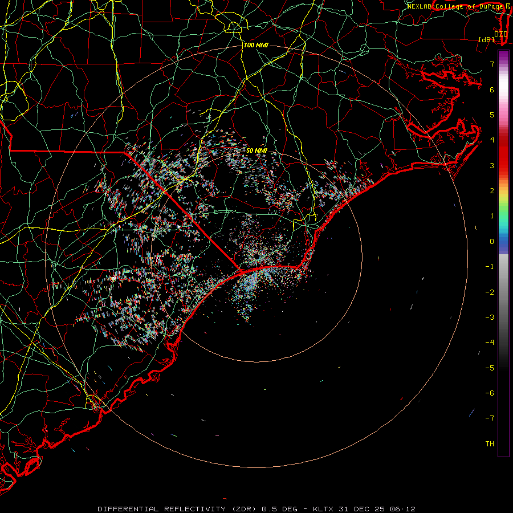
Task: Click the 4 dB legend label
Action: pos(492,140)
